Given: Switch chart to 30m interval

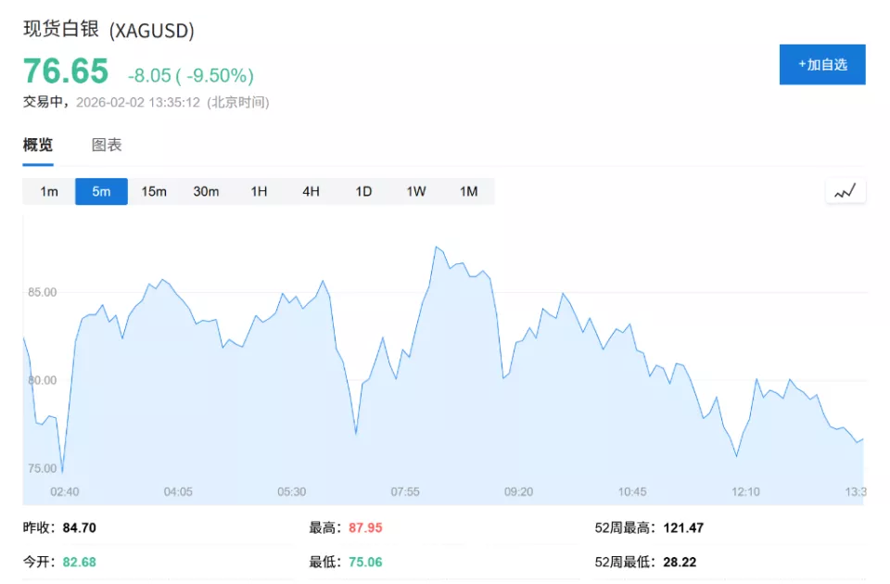Looking at the screenshot, I should tap(206, 192).
